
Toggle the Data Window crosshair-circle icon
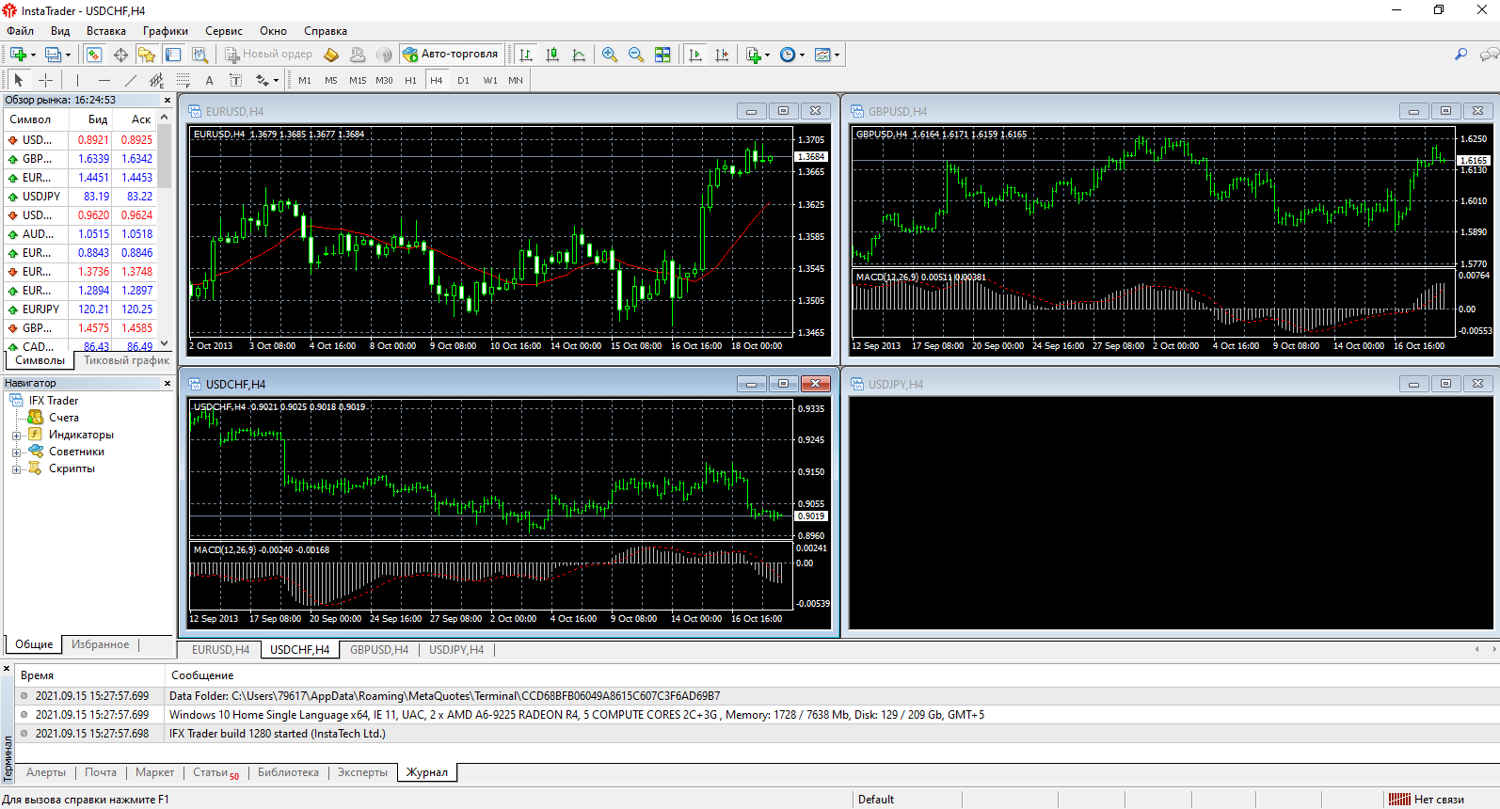point(120,55)
